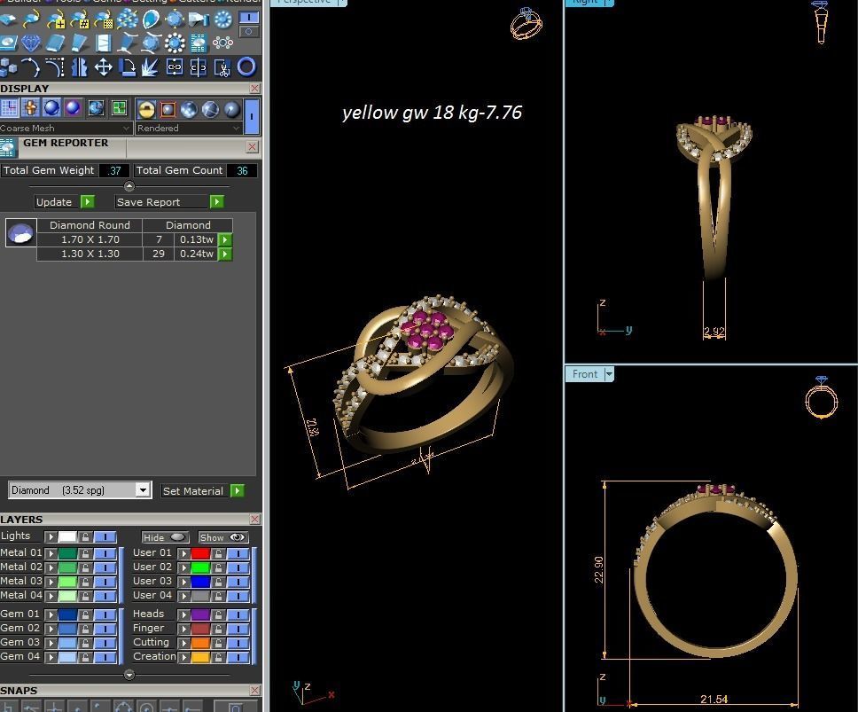Open the gem report sheet icon

[199, 43]
